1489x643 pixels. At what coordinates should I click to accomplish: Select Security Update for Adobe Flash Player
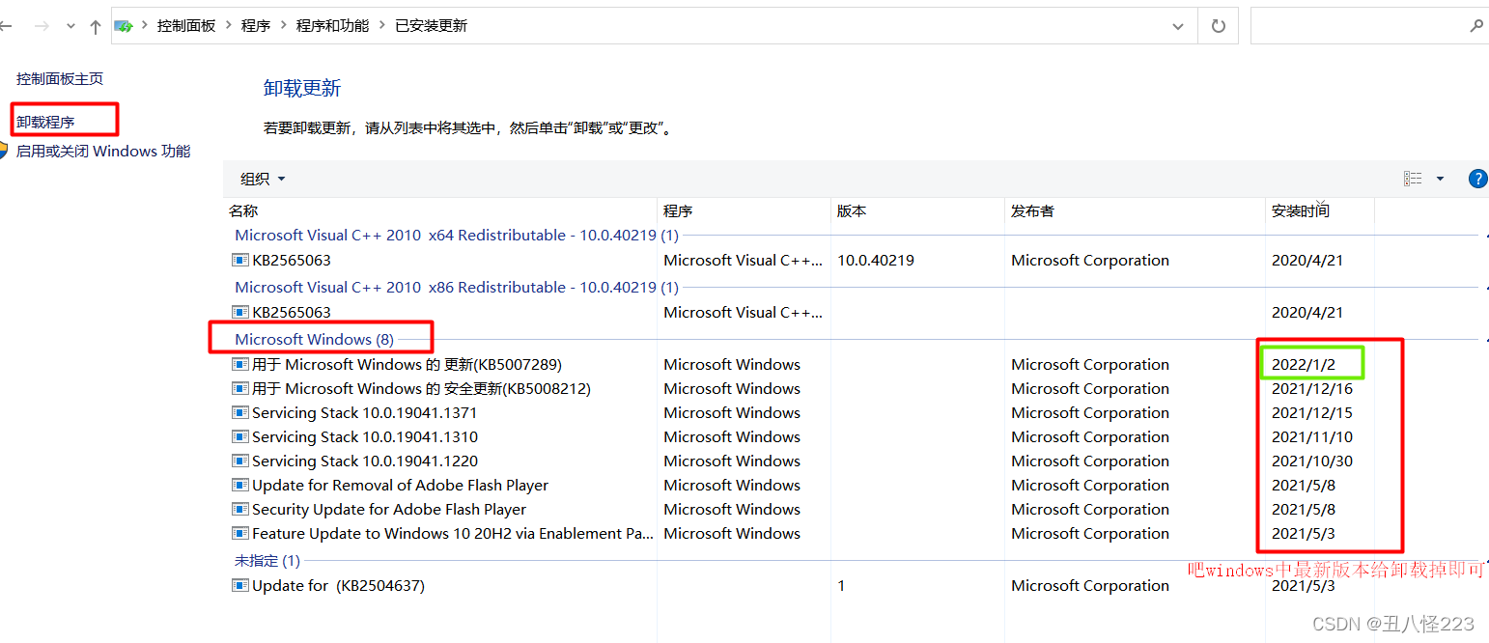click(x=389, y=509)
